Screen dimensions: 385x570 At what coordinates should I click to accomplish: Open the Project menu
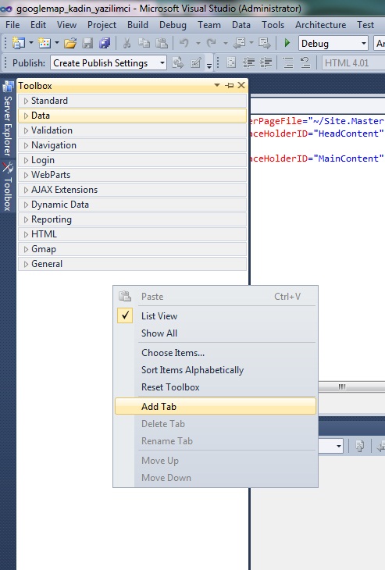tap(102, 25)
